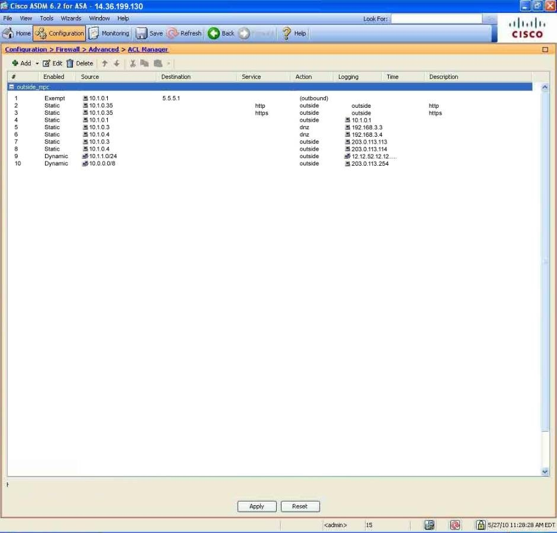Click the status bar lock icon
557x533 pixels.
click(x=481, y=525)
